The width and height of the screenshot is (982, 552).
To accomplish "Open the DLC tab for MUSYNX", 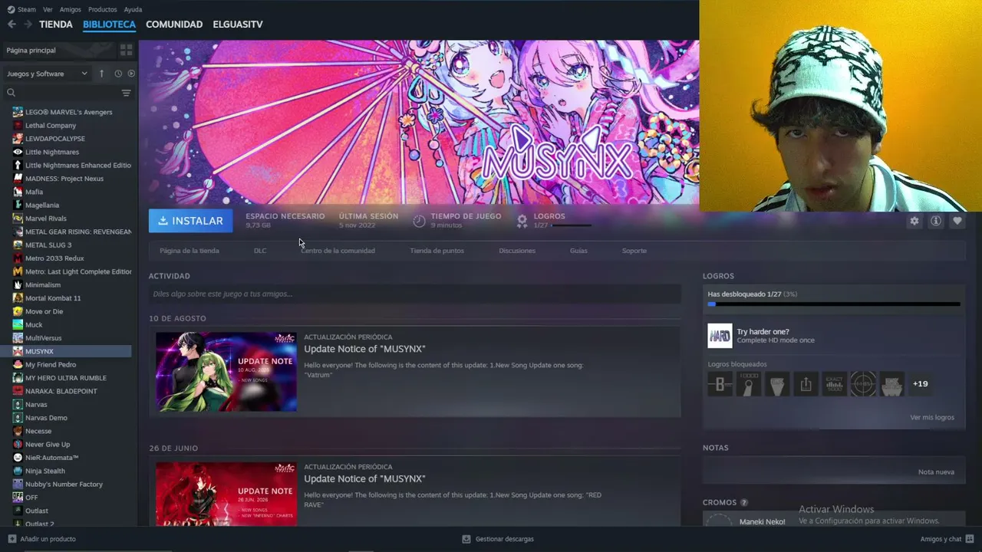I will coord(260,251).
